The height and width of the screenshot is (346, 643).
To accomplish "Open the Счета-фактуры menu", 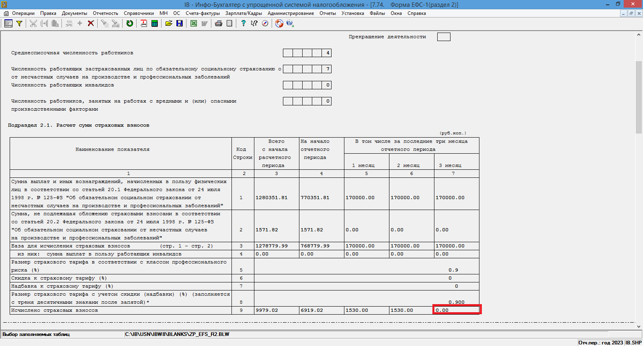I will coord(203,13).
